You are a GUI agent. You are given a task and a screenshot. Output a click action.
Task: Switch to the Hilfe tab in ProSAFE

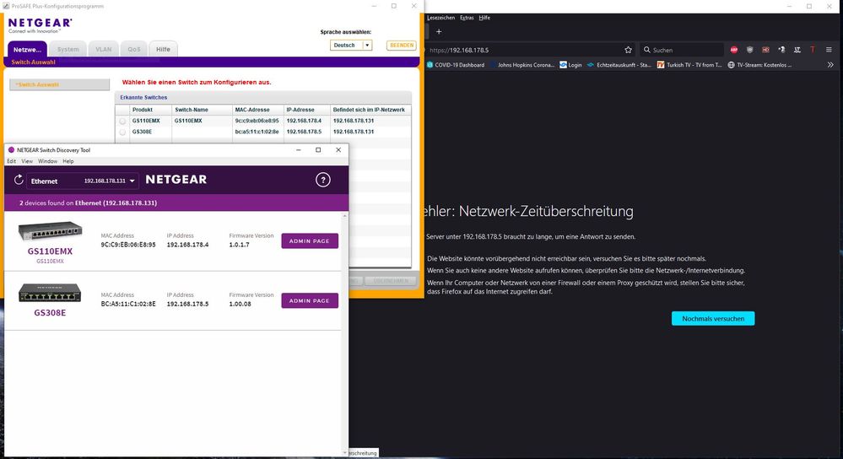click(x=163, y=49)
